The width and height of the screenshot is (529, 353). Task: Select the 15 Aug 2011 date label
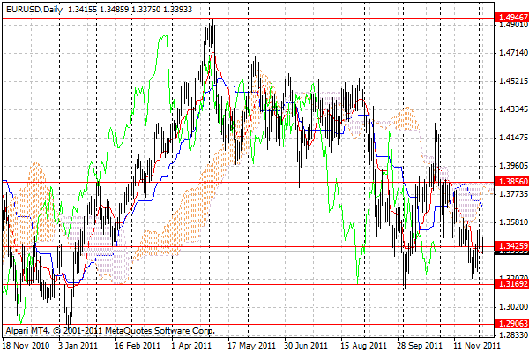tap(363, 347)
